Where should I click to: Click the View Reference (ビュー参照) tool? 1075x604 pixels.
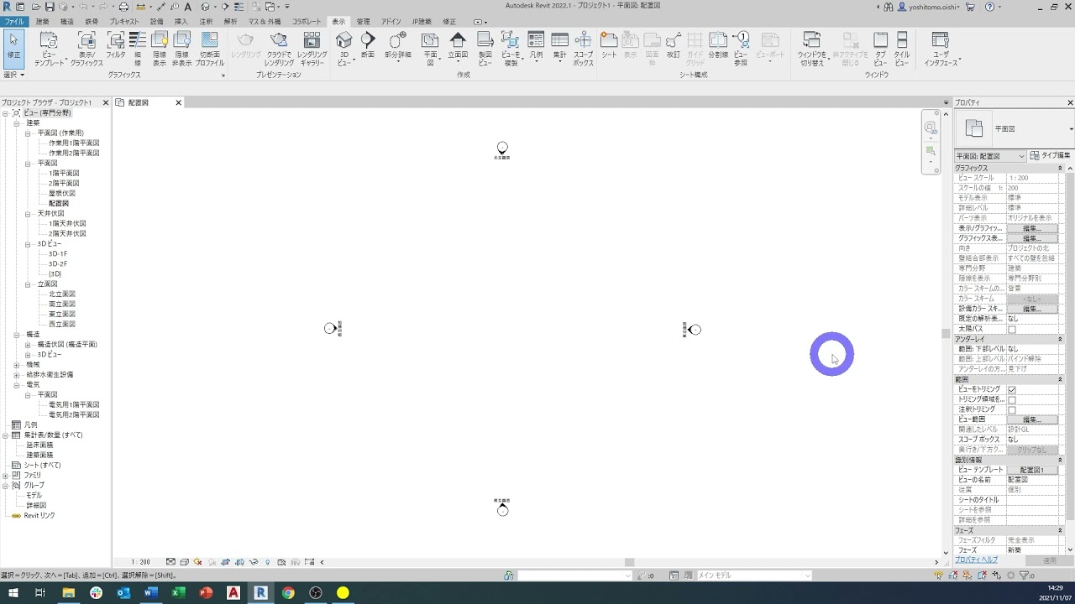click(x=741, y=49)
